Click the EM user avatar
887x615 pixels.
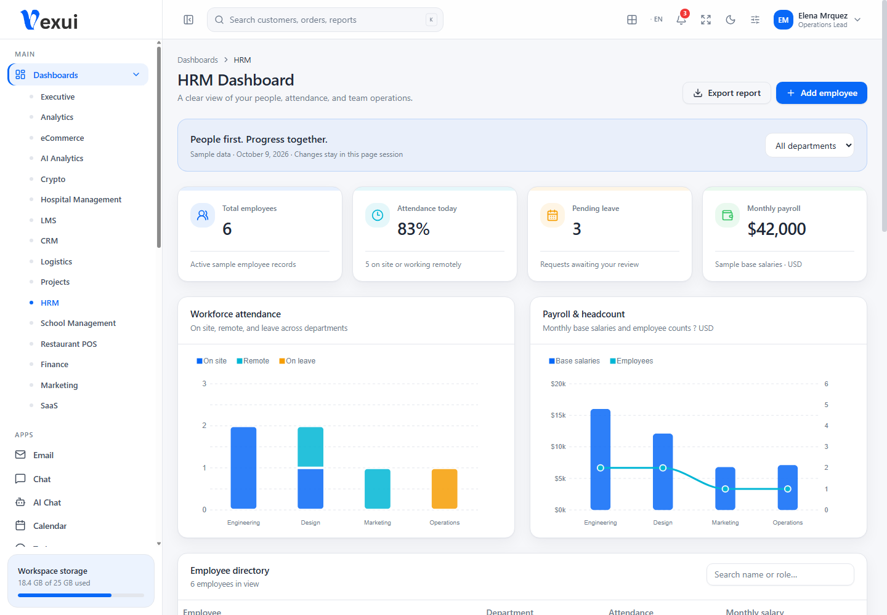[784, 20]
